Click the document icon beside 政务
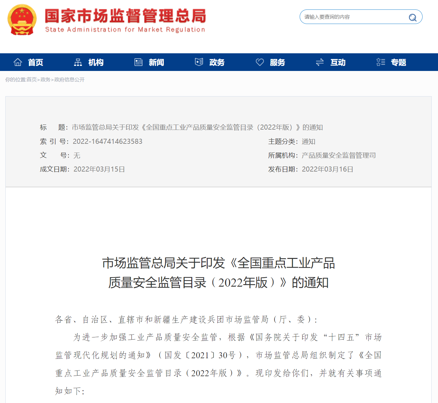The image size is (438, 403). point(199,62)
